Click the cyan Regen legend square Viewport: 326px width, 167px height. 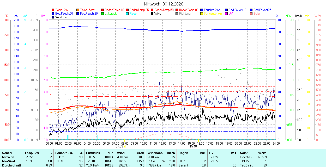128,14
